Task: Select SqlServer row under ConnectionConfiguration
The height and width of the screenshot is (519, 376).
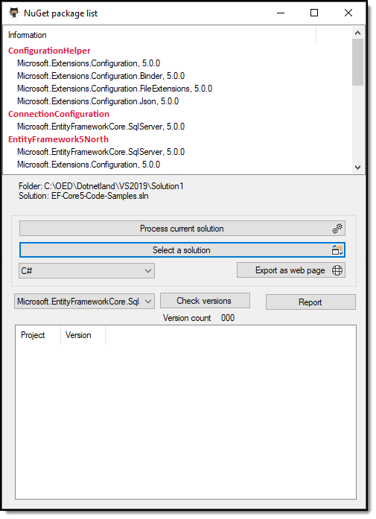Action: [101, 127]
